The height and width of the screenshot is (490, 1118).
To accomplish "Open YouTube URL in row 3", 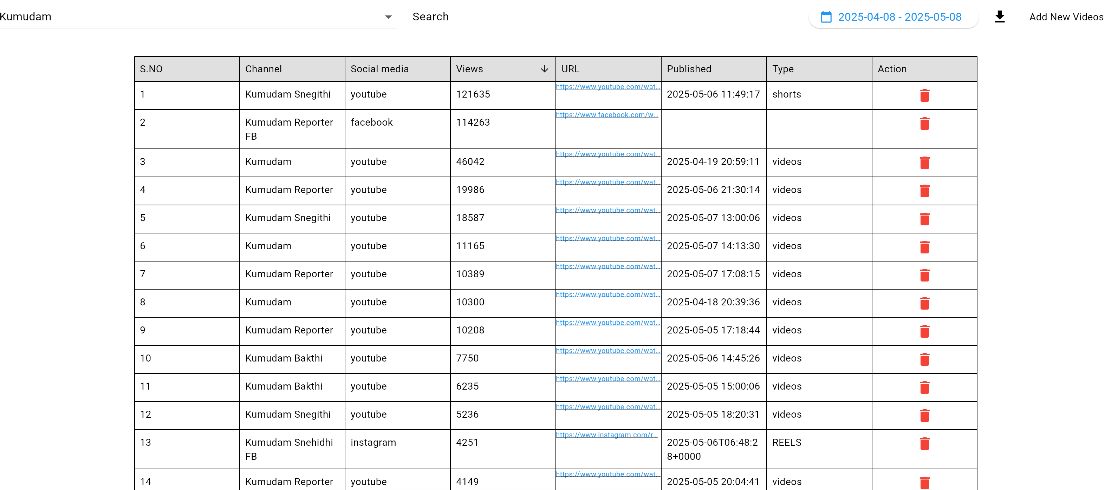I will (607, 154).
